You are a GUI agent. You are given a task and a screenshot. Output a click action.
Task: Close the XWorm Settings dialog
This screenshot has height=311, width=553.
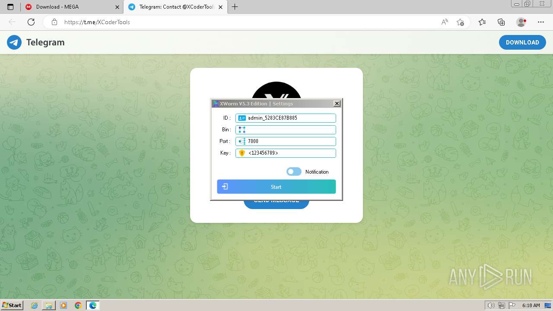[x=337, y=104]
